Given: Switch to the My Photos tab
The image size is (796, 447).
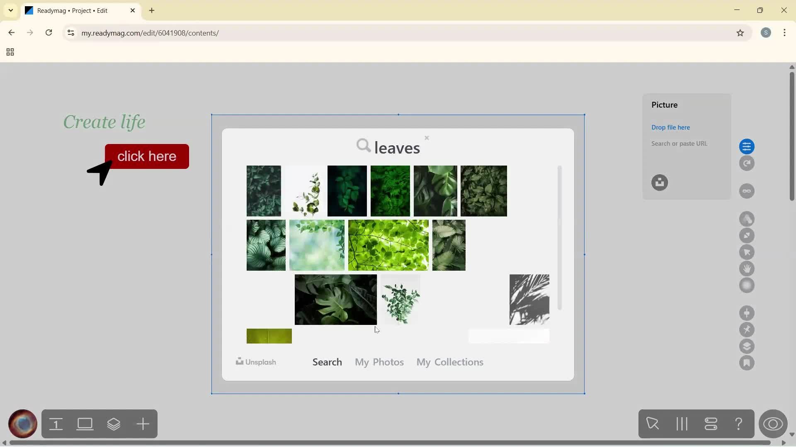Looking at the screenshot, I should (379, 362).
